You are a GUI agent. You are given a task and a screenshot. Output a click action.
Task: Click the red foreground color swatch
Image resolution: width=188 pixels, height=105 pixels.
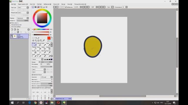49,38
